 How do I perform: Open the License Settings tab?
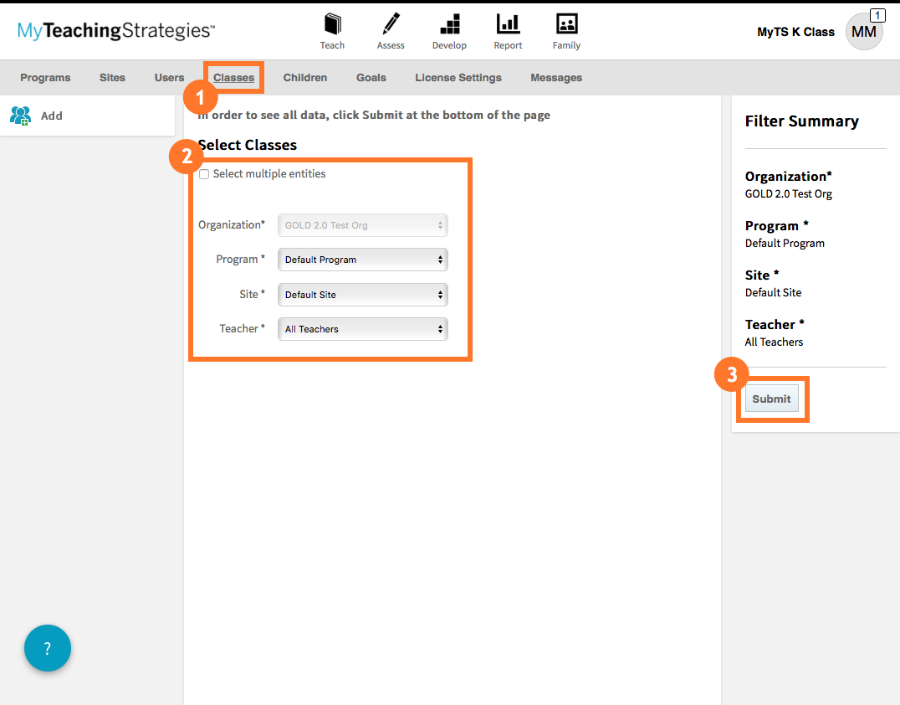pyautogui.click(x=458, y=77)
